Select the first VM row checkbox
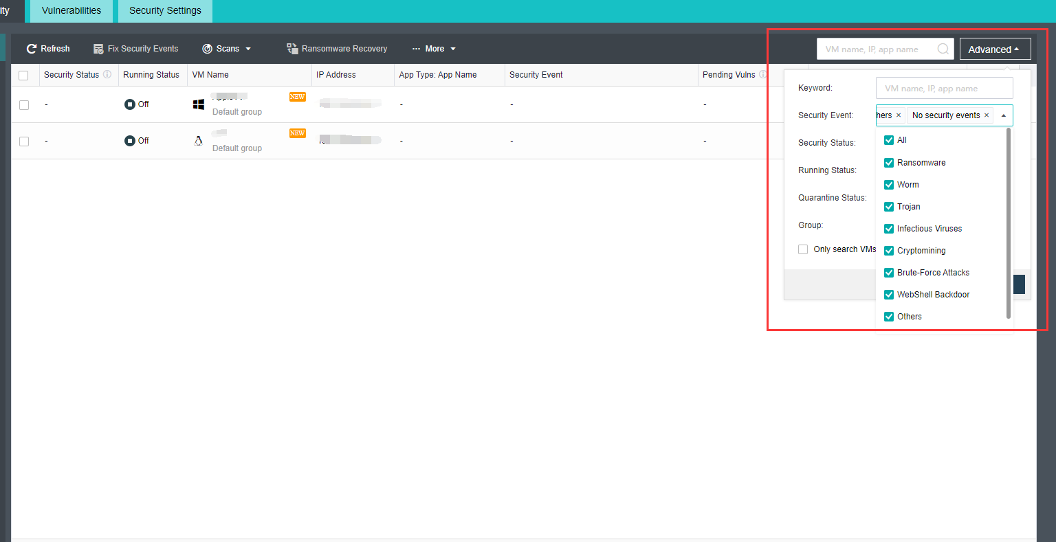The height and width of the screenshot is (542, 1056). point(24,105)
